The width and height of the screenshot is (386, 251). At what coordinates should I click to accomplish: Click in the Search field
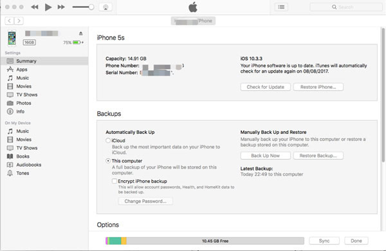pyautogui.click(x=346, y=7)
